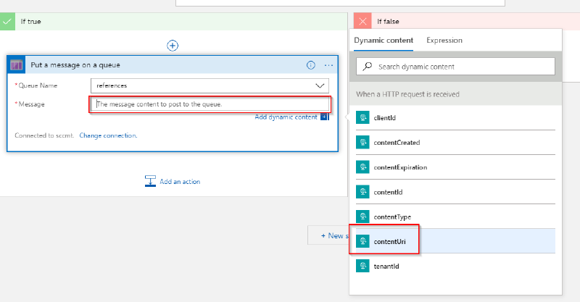This screenshot has width=580, height=302.
Task: Click the 'If false' branch label
Action: 388,22
